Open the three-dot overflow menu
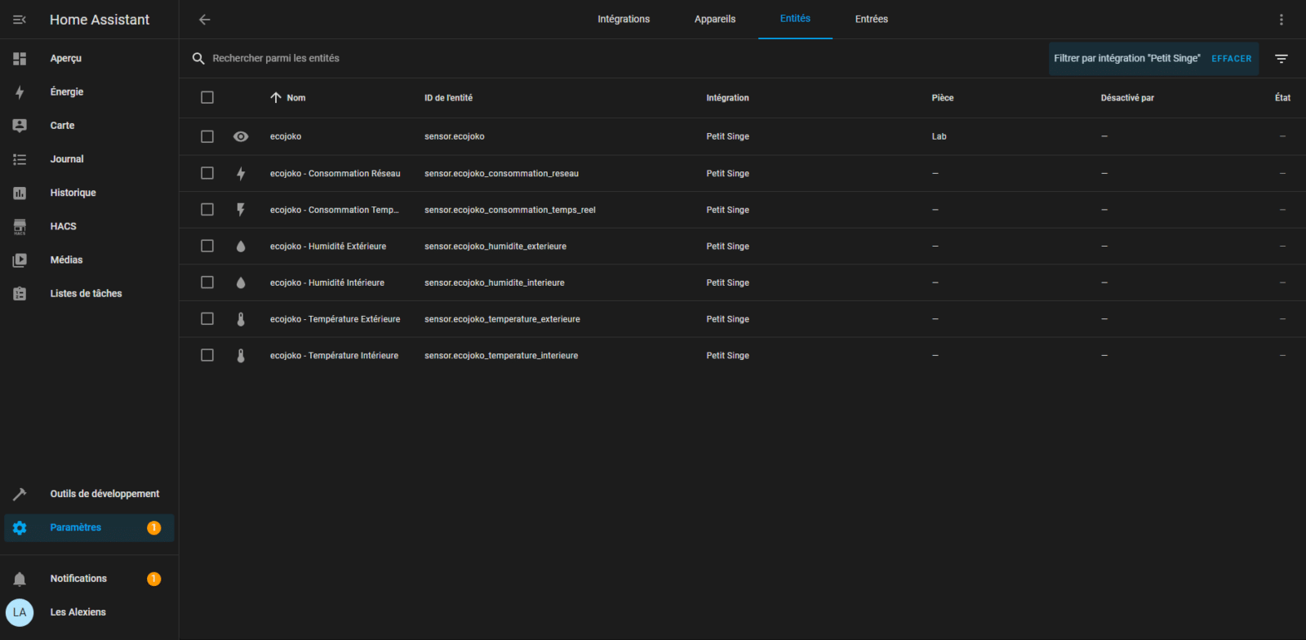This screenshot has height=640, width=1306. tap(1281, 20)
